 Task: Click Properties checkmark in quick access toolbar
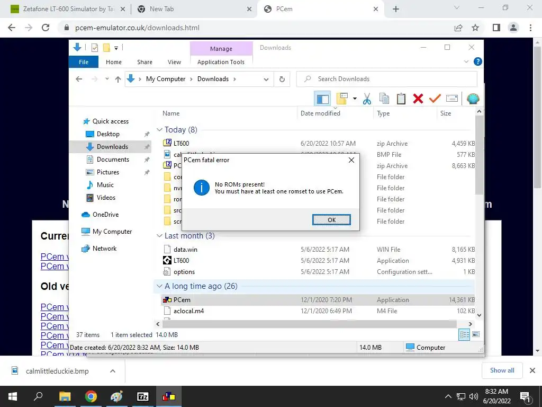tap(94, 48)
